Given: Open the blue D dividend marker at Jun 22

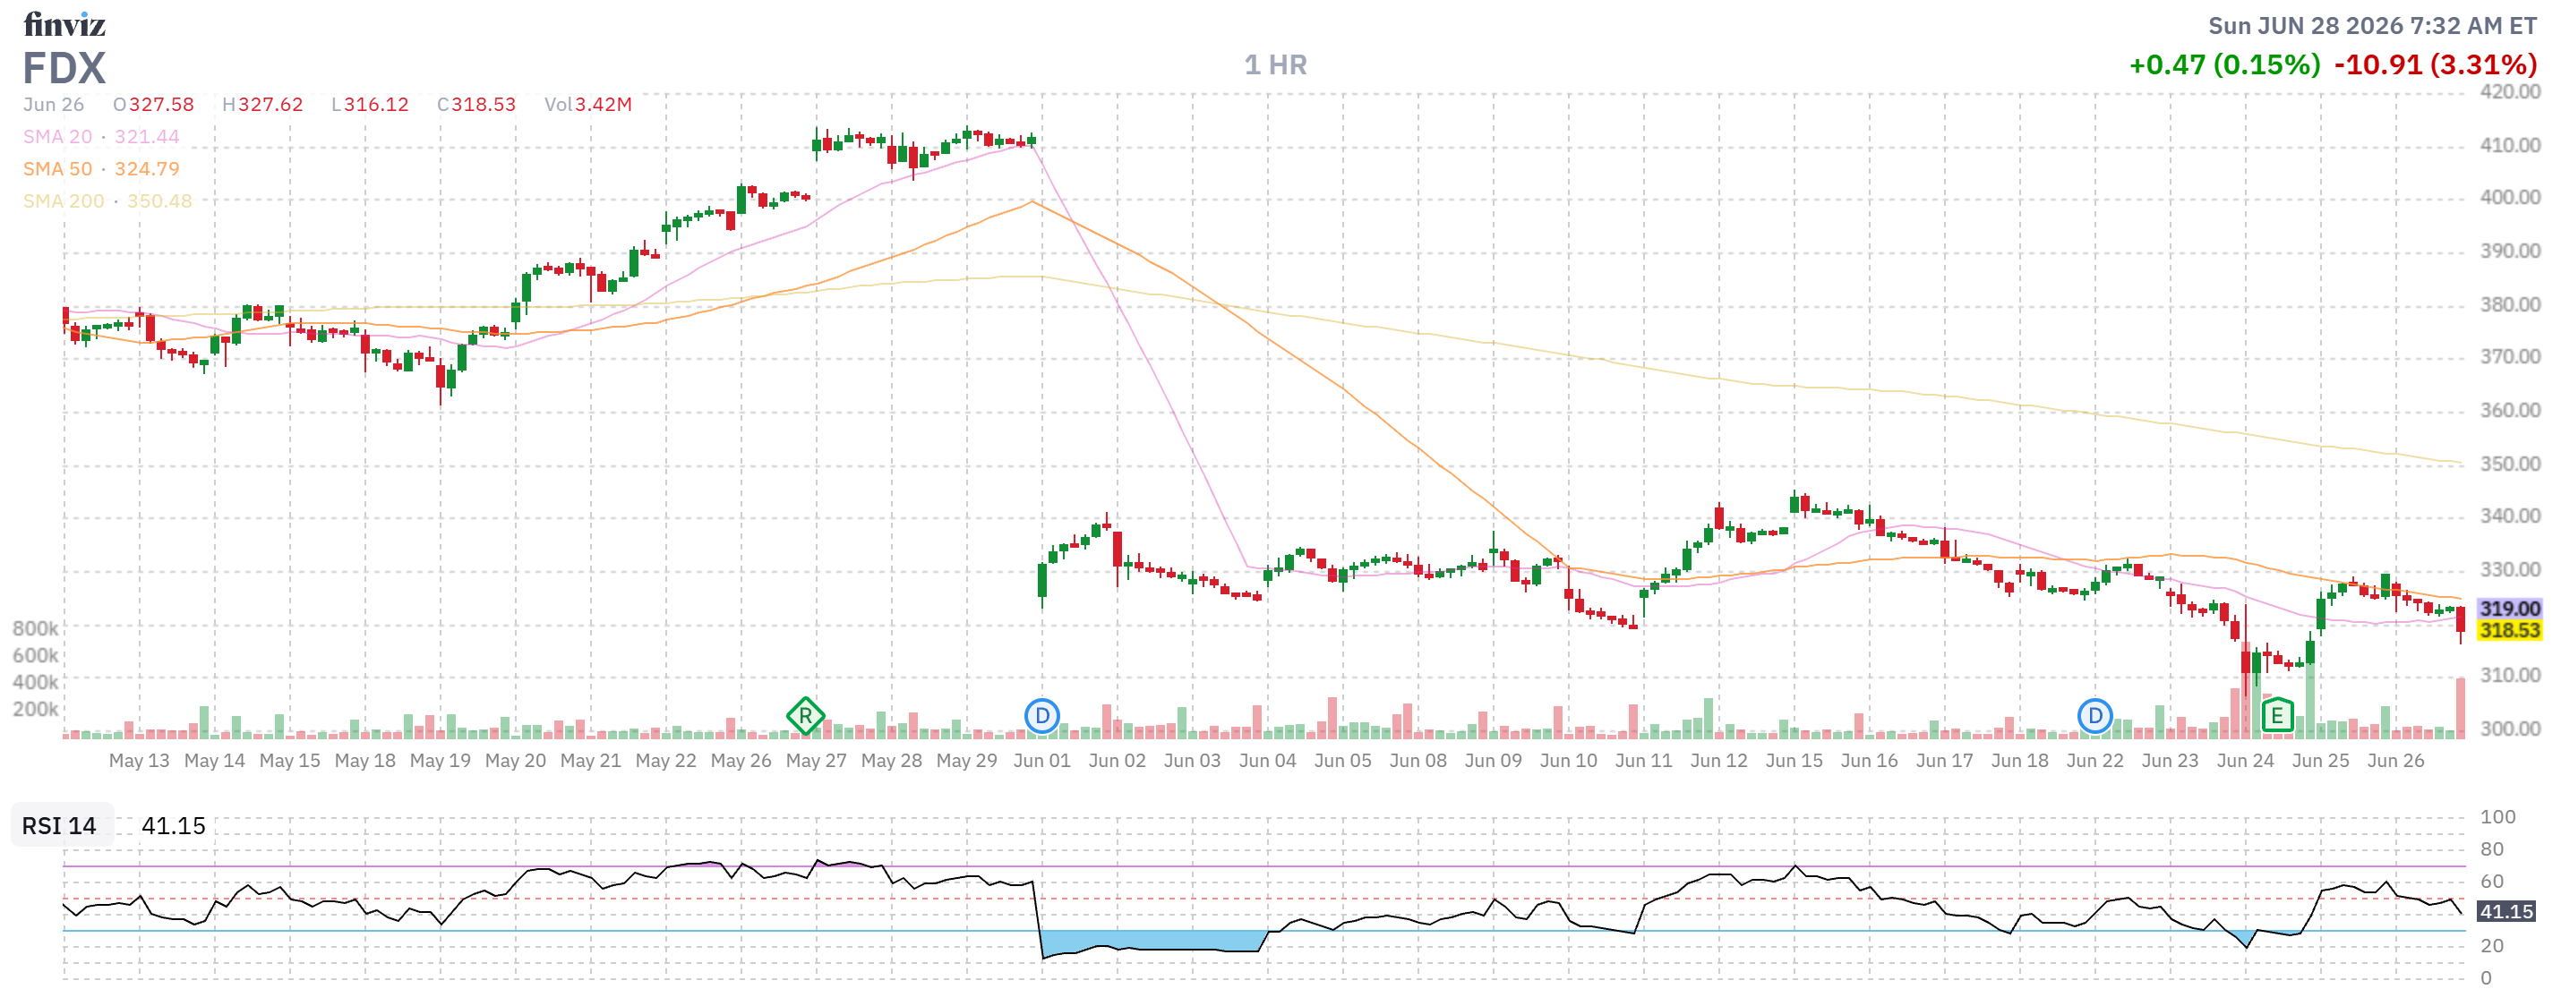Looking at the screenshot, I should point(2094,716).
